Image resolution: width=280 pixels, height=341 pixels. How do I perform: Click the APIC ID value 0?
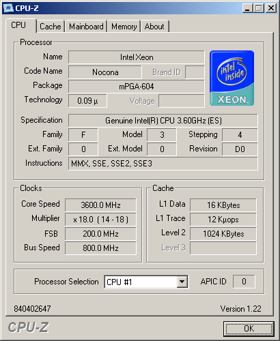tap(244, 282)
